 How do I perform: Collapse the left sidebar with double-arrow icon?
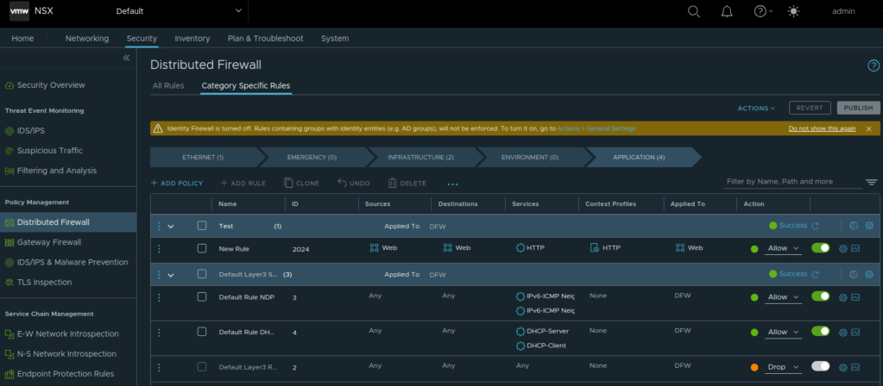tap(126, 58)
